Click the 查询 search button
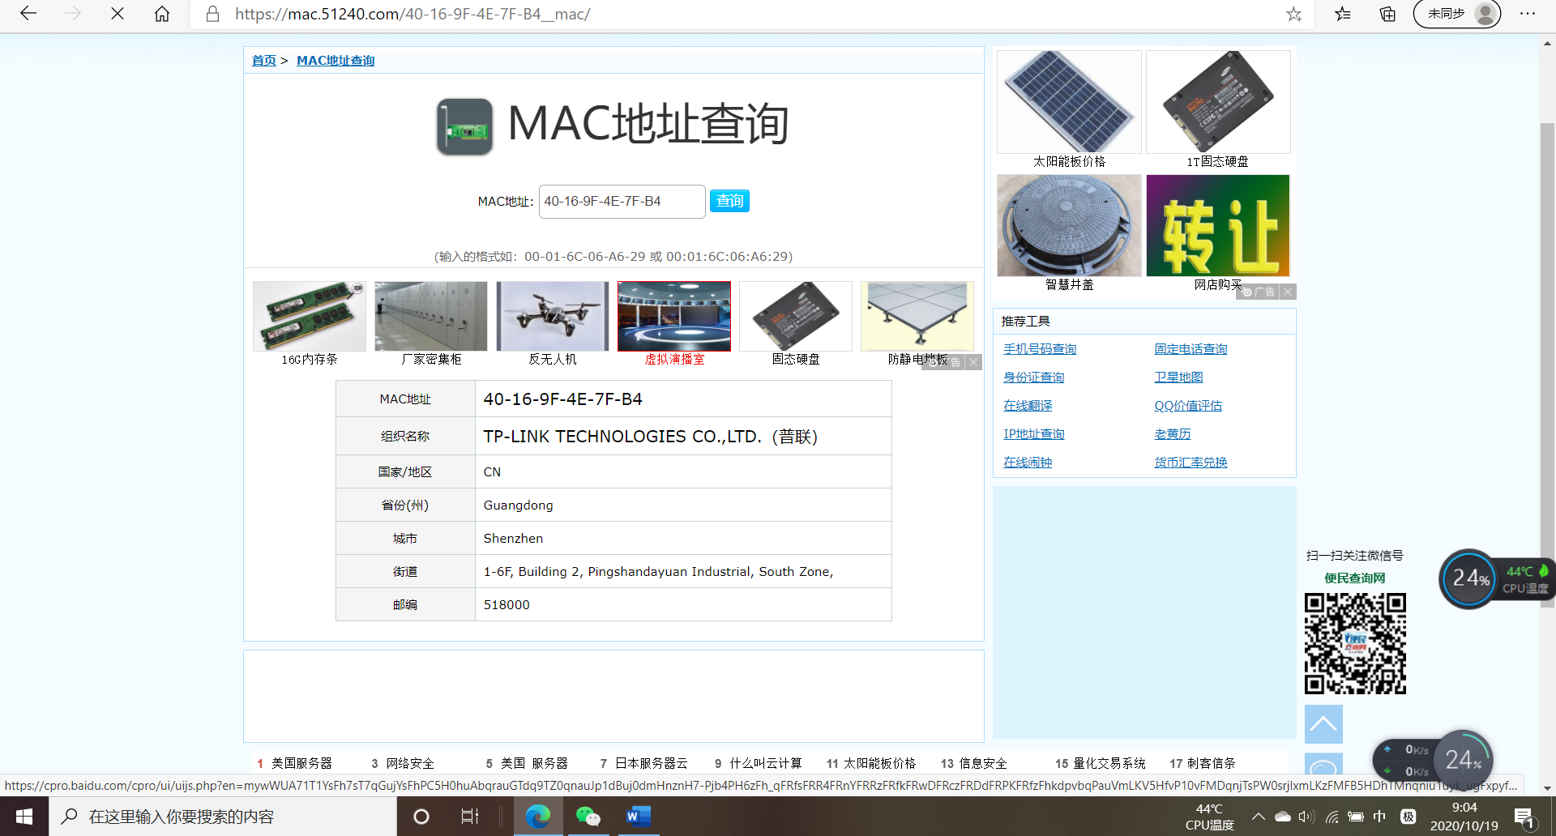 (729, 201)
